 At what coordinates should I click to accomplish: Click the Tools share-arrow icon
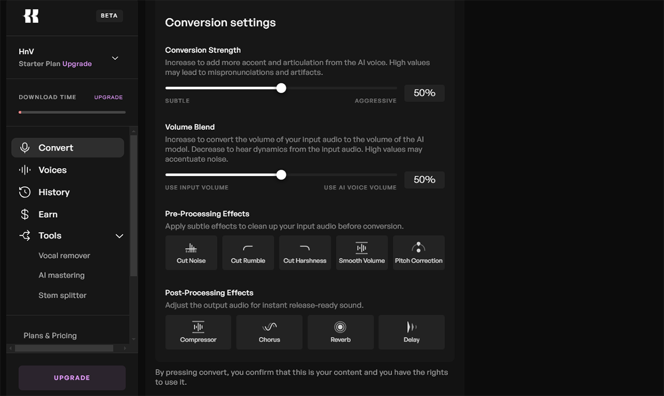pos(25,236)
